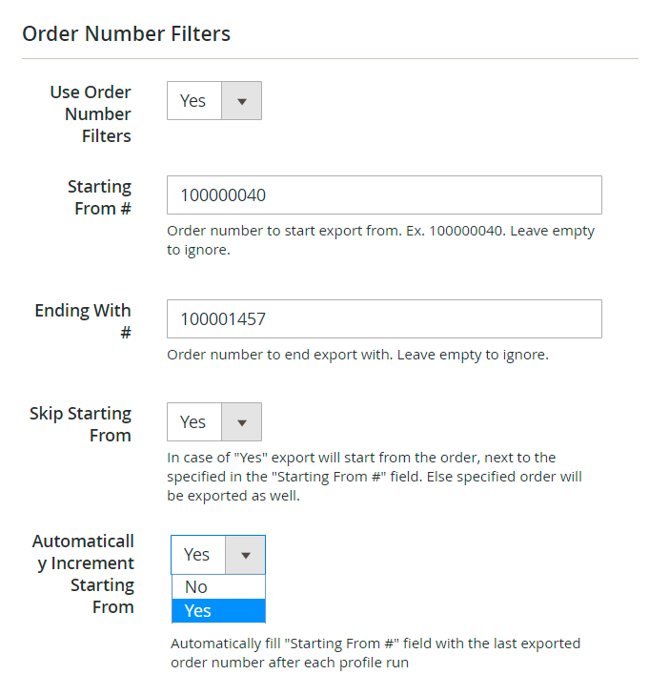This screenshot has height=695, width=649.
Task: Focus the Ending With # text field
Action: (384, 319)
